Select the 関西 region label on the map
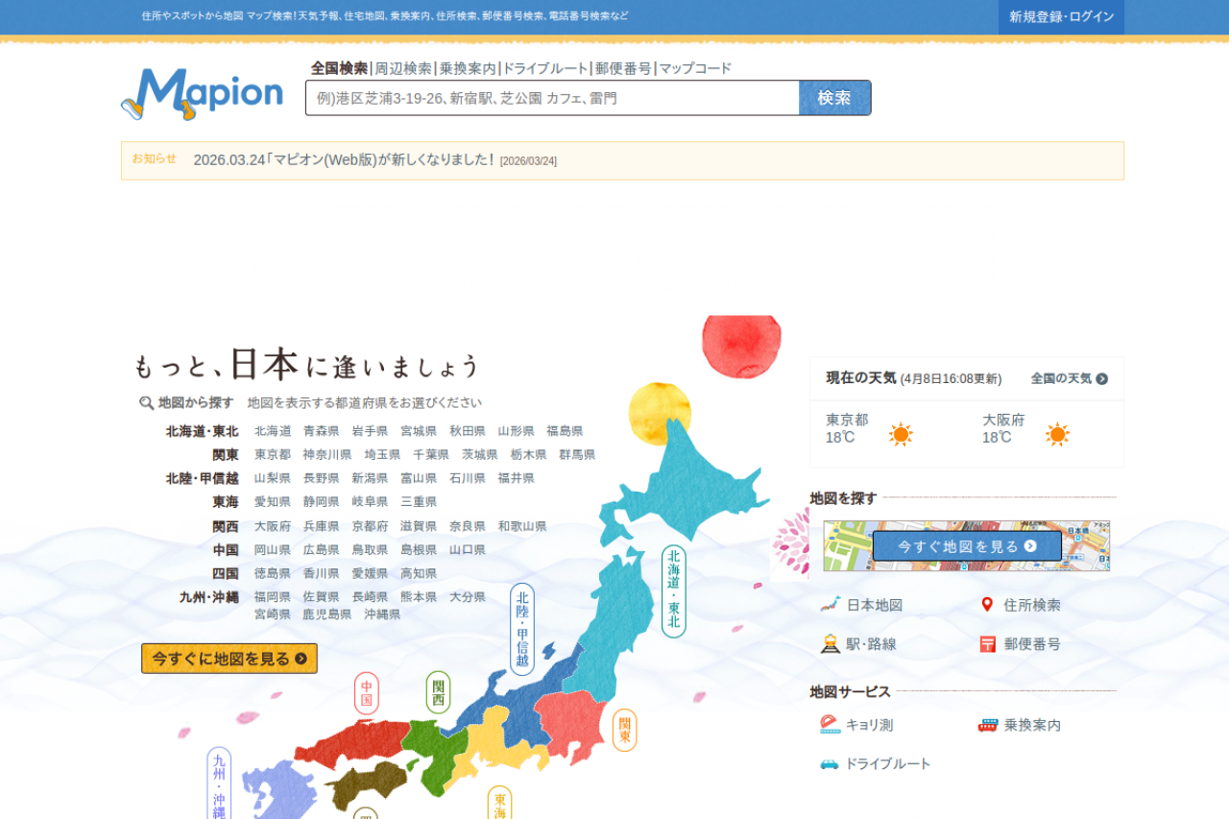 [439, 692]
